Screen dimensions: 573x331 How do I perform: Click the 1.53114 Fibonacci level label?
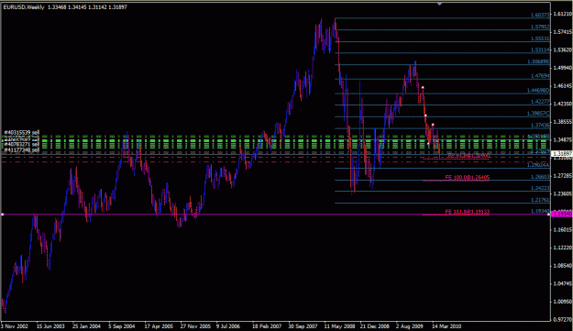(x=540, y=50)
